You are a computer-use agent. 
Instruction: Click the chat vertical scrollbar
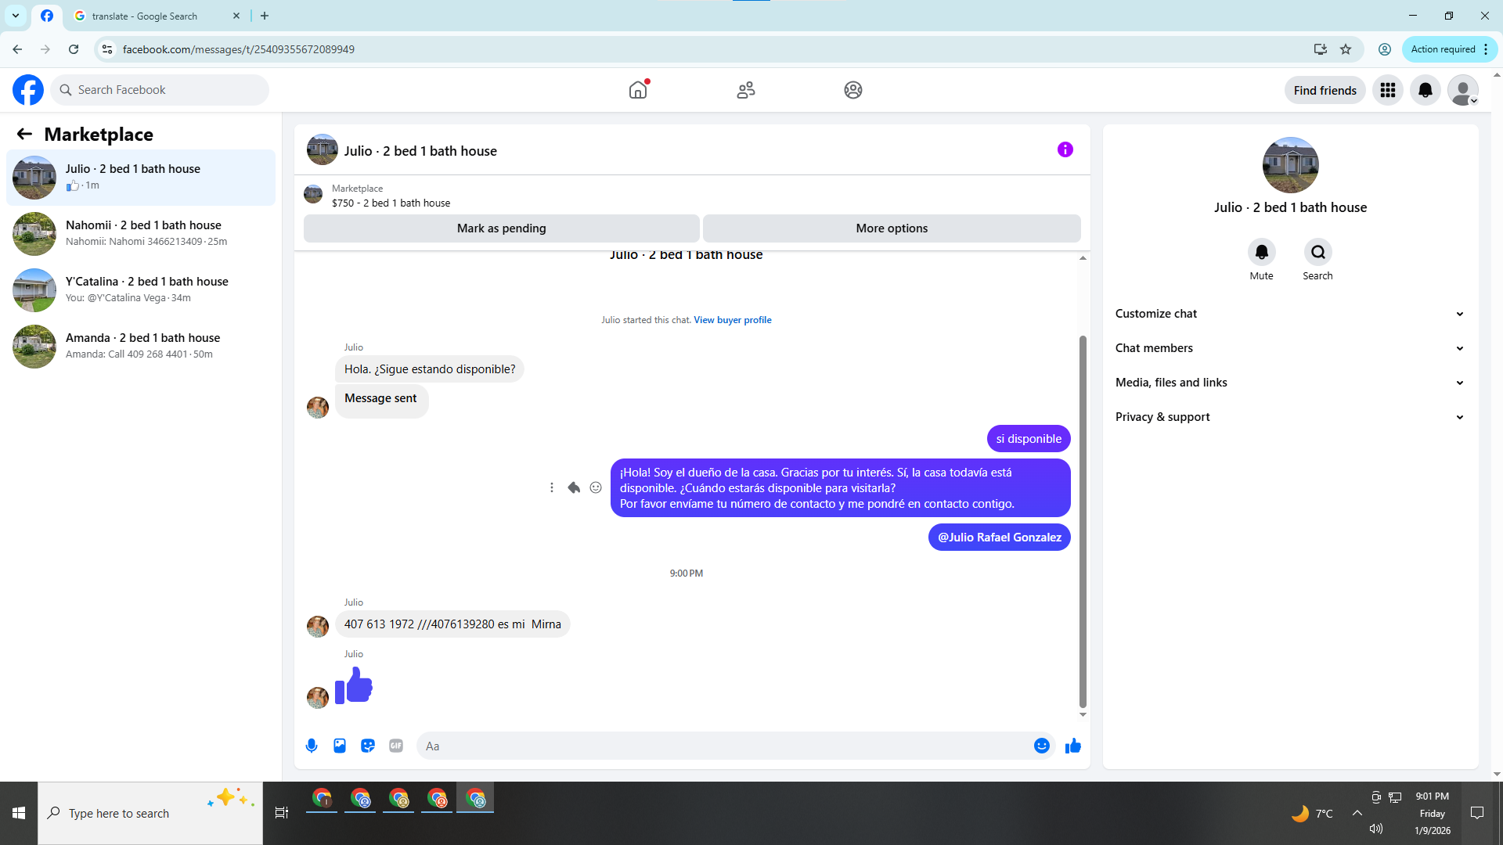point(1083,520)
